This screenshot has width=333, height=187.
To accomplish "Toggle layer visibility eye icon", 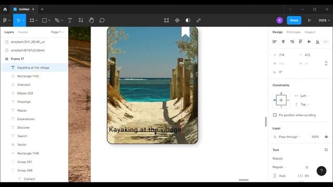I will click(326, 137).
